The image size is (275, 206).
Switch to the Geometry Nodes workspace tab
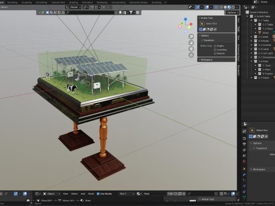[139, 2]
